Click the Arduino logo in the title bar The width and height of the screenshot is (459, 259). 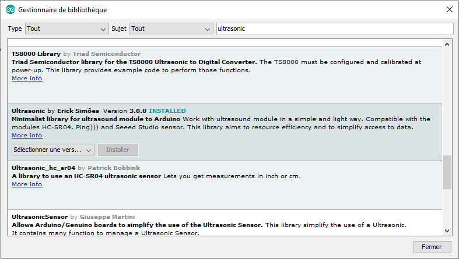10,10
